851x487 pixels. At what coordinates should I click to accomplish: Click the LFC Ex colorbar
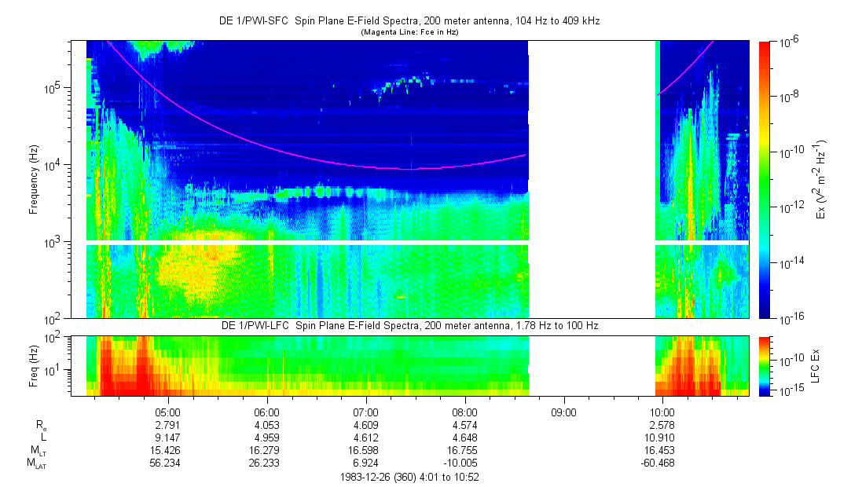click(765, 366)
